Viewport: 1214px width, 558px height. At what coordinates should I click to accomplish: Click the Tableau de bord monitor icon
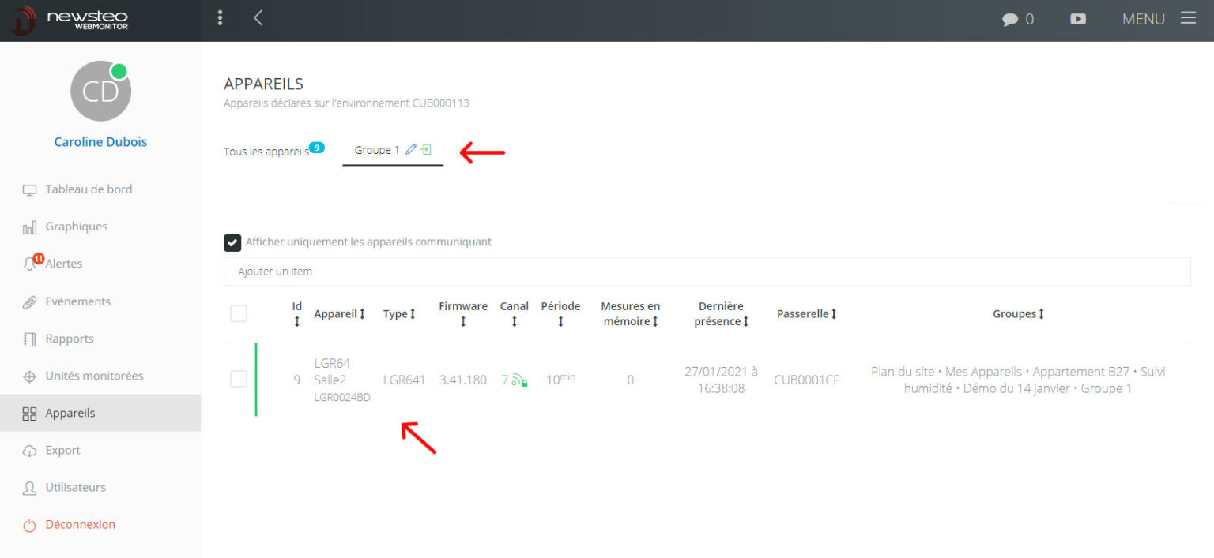pos(30,190)
